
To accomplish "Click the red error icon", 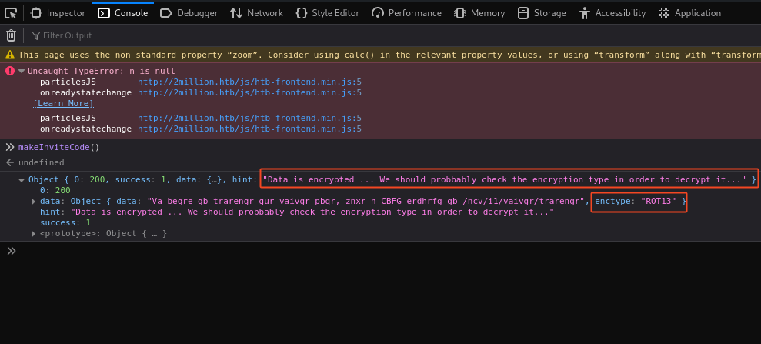I will (x=10, y=71).
